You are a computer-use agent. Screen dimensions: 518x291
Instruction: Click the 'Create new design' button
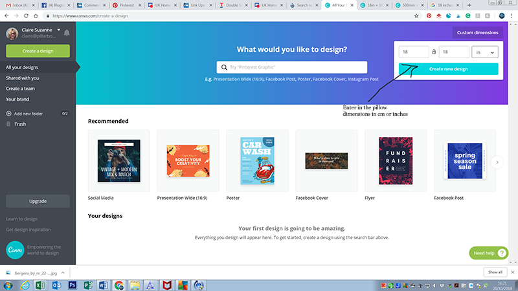449,69
